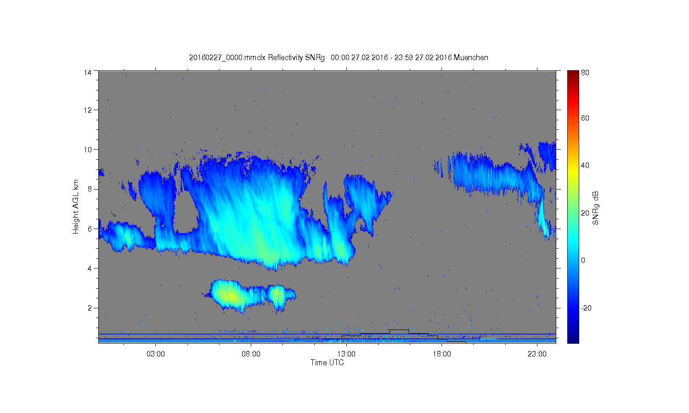This screenshot has width=689, height=413.
Task: Click the 8 km height tick label
Action: tap(90, 189)
